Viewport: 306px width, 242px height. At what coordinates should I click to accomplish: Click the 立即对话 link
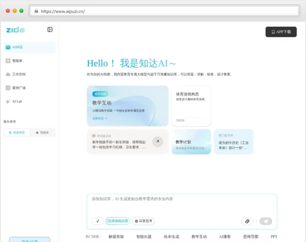(x=99, y=118)
